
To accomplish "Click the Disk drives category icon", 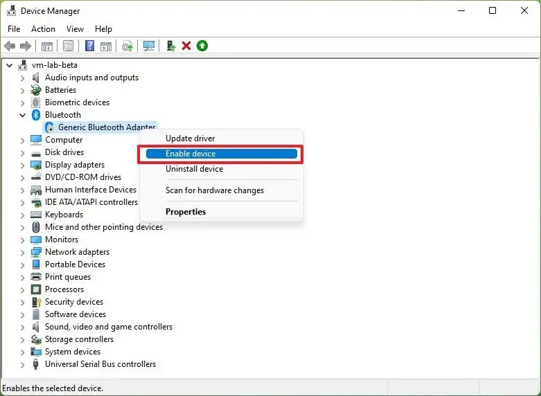I will pyautogui.click(x=36, y=153).
